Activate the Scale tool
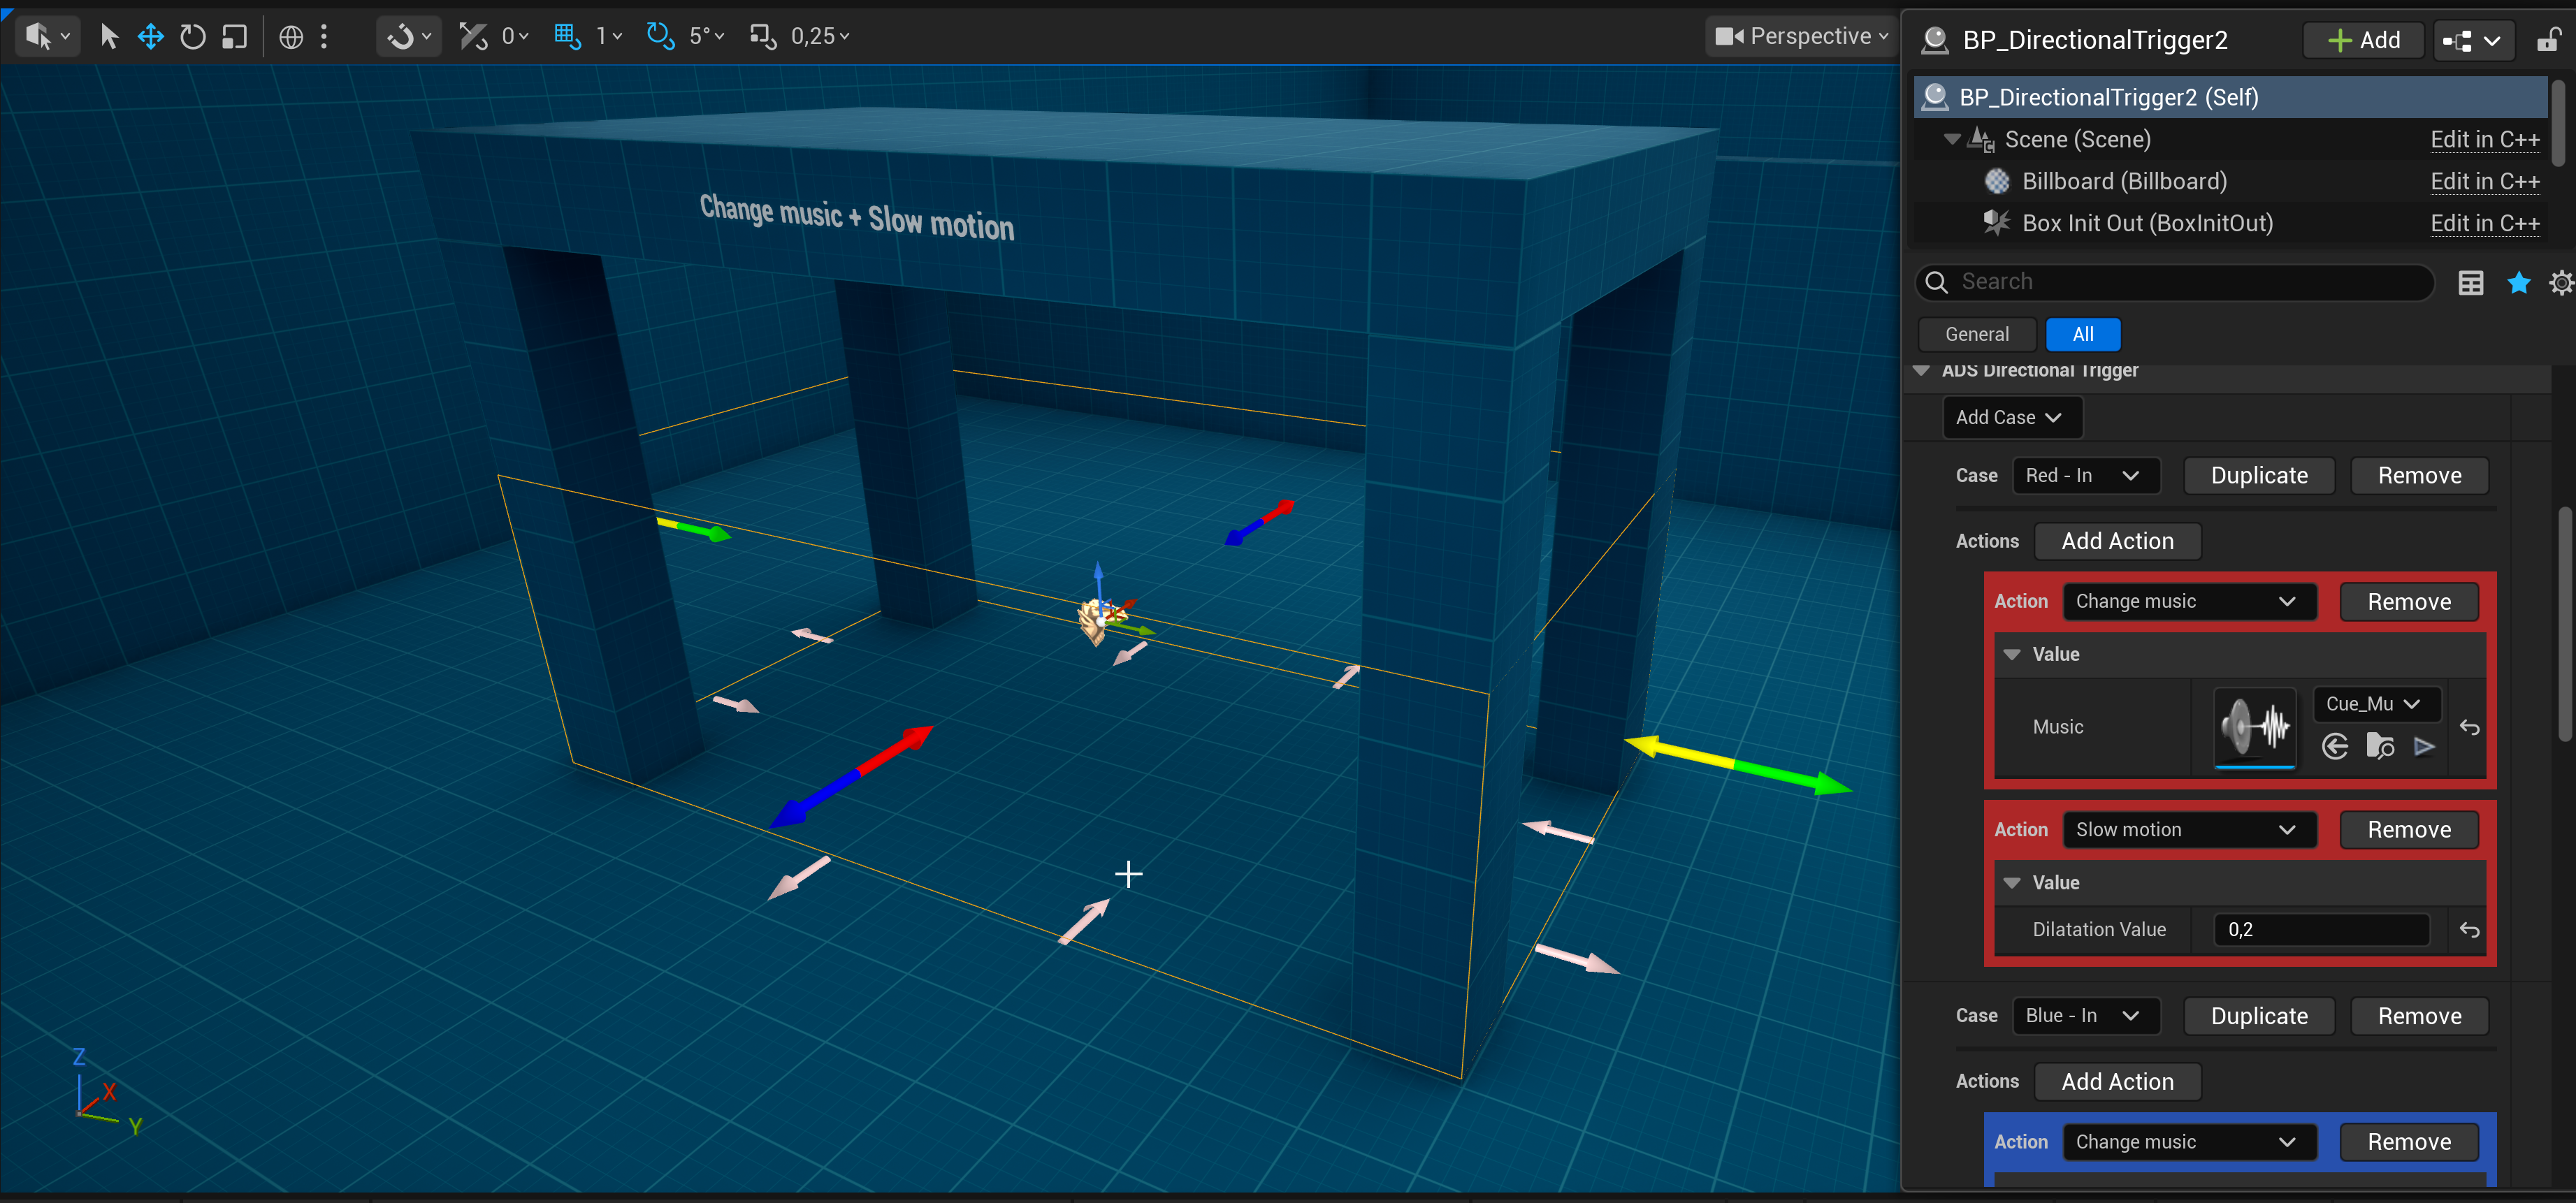Screen dimensions: 2576x1203 click(234, 37)
